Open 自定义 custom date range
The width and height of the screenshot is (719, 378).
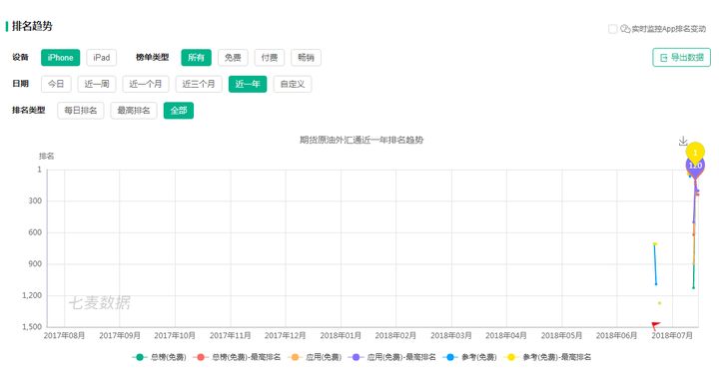[x=292, y=84]
